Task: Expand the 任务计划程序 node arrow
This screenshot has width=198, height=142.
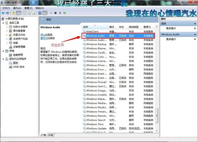Action: coord(7,27)
